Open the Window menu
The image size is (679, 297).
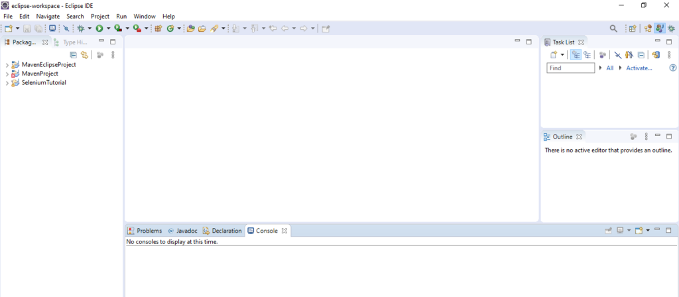tap(144, 17)
